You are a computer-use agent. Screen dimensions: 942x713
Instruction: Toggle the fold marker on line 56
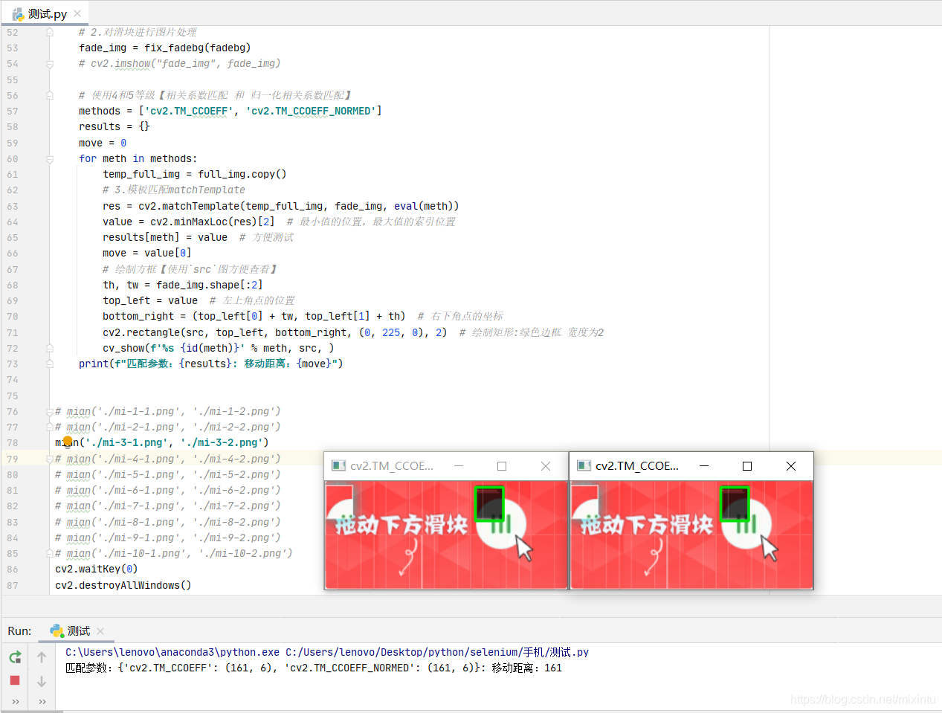pos(50,95)
